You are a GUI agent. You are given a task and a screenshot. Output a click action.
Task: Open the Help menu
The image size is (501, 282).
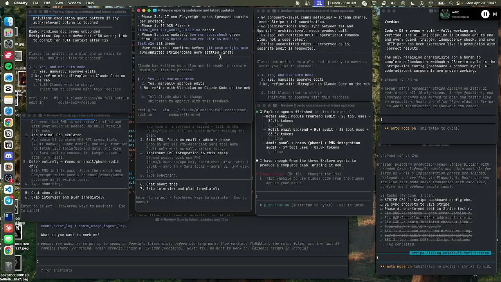point(90,3)
